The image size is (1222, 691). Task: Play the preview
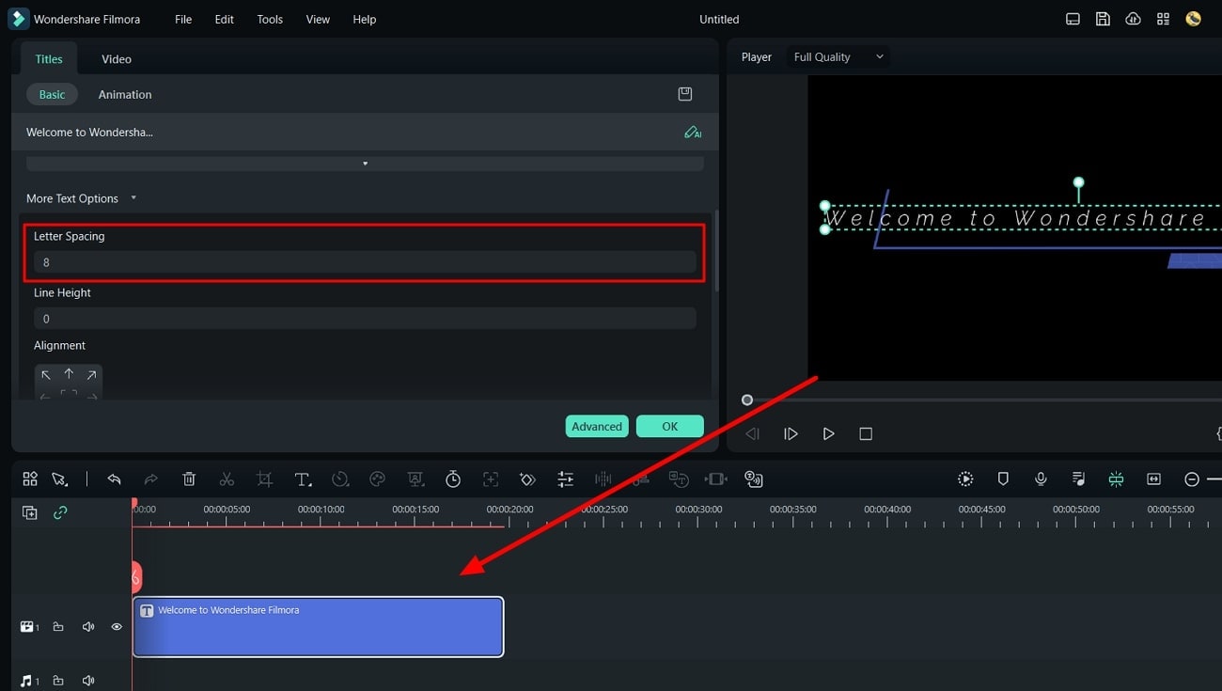coord(828,433)
